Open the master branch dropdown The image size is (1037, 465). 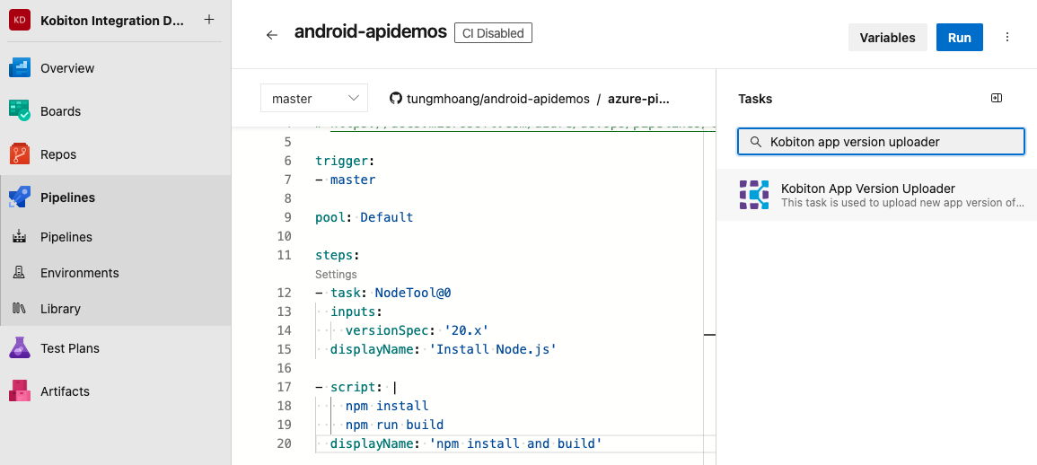pos(314,99)
